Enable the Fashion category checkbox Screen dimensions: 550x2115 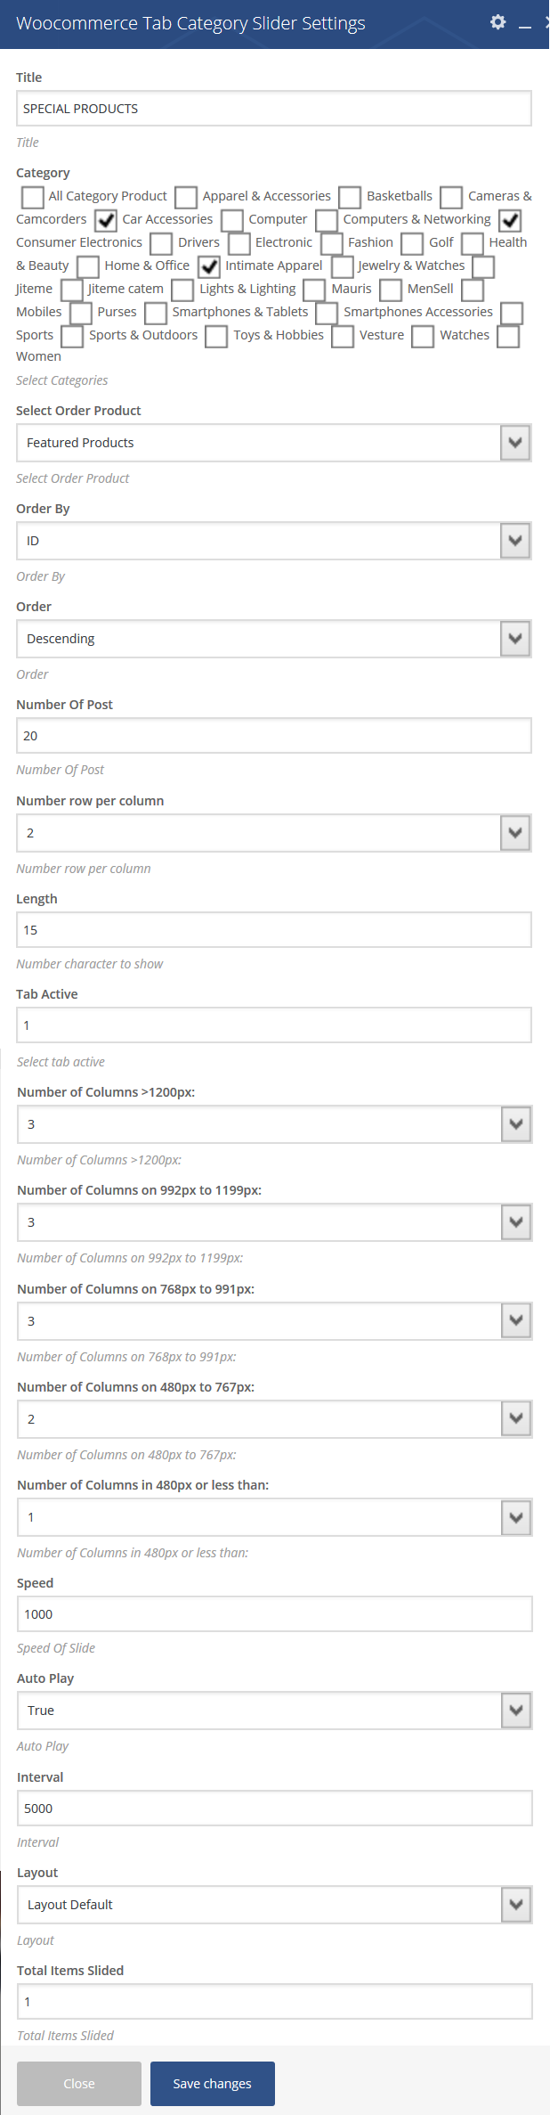click(x=331, y=243)
